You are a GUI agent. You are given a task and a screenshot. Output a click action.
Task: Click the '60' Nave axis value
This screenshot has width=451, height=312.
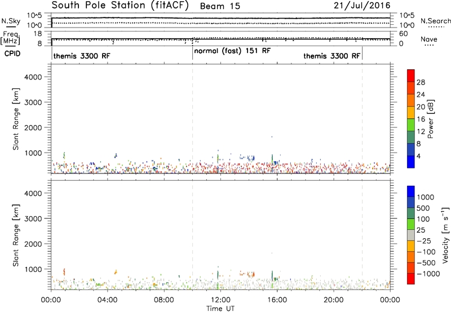pos(404,34)
